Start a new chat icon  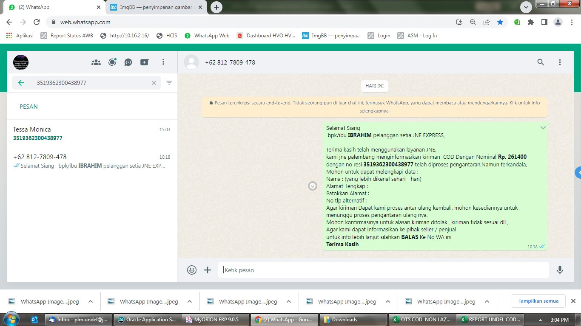click(145, 62)
